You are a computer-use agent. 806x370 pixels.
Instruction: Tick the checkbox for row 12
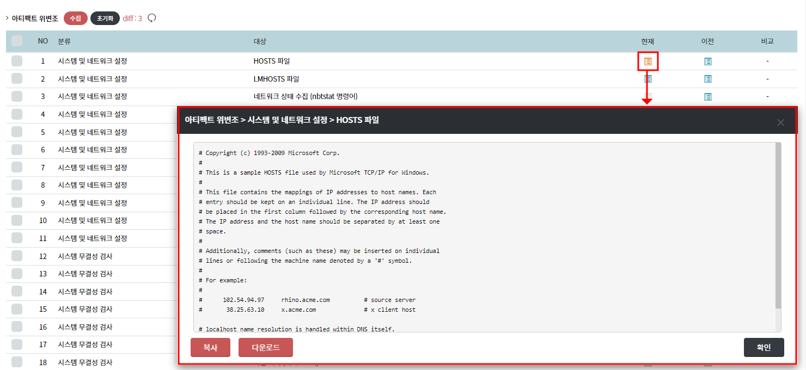coord(17,256)
